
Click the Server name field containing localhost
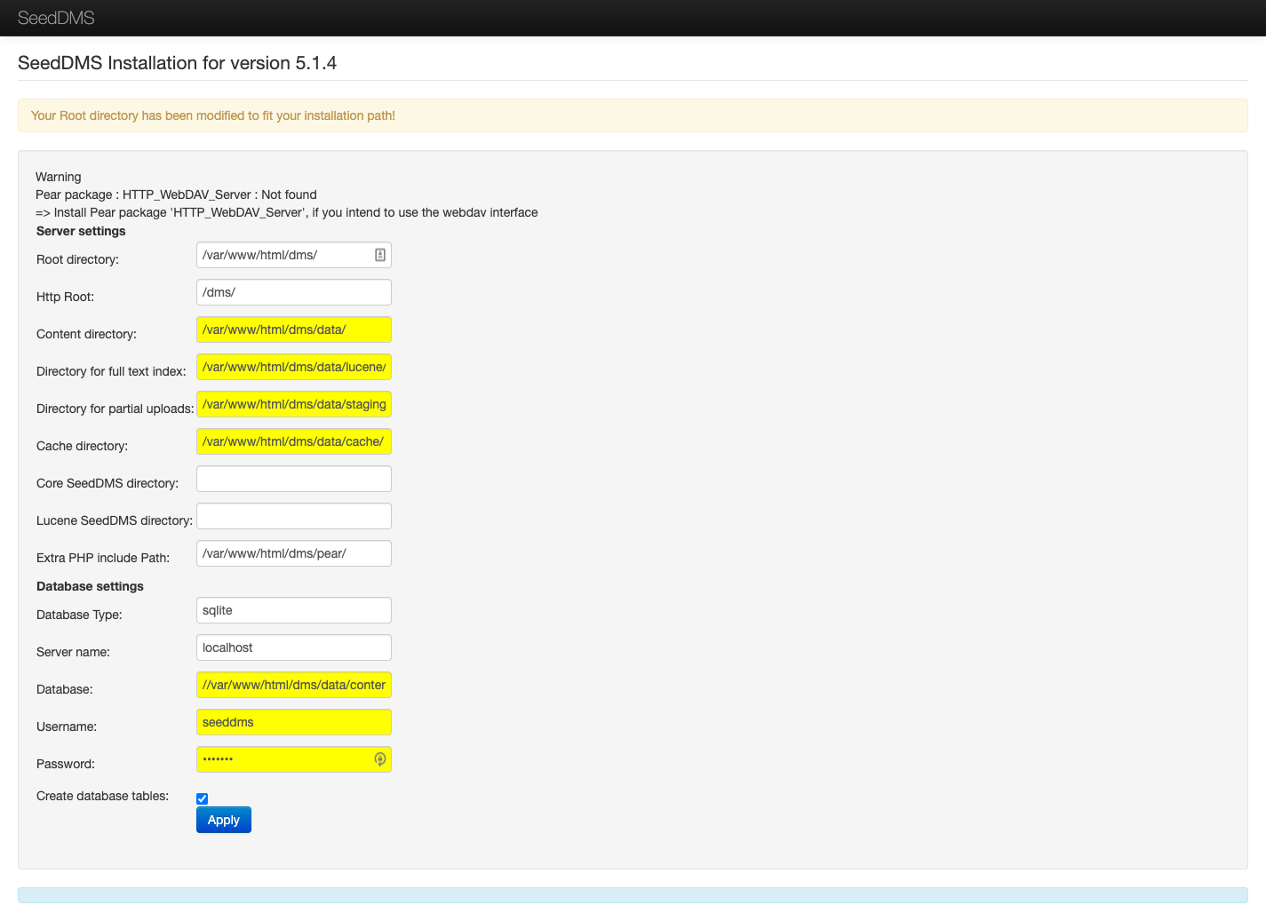pos(293,647)
